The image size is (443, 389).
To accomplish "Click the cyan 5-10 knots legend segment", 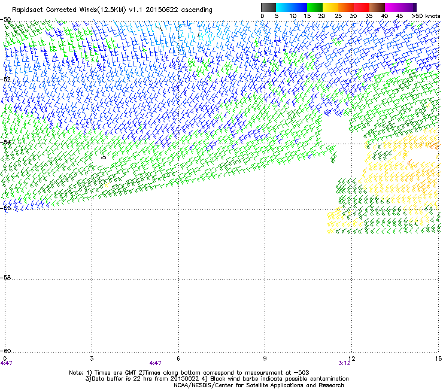I will (x=284, y=7).
